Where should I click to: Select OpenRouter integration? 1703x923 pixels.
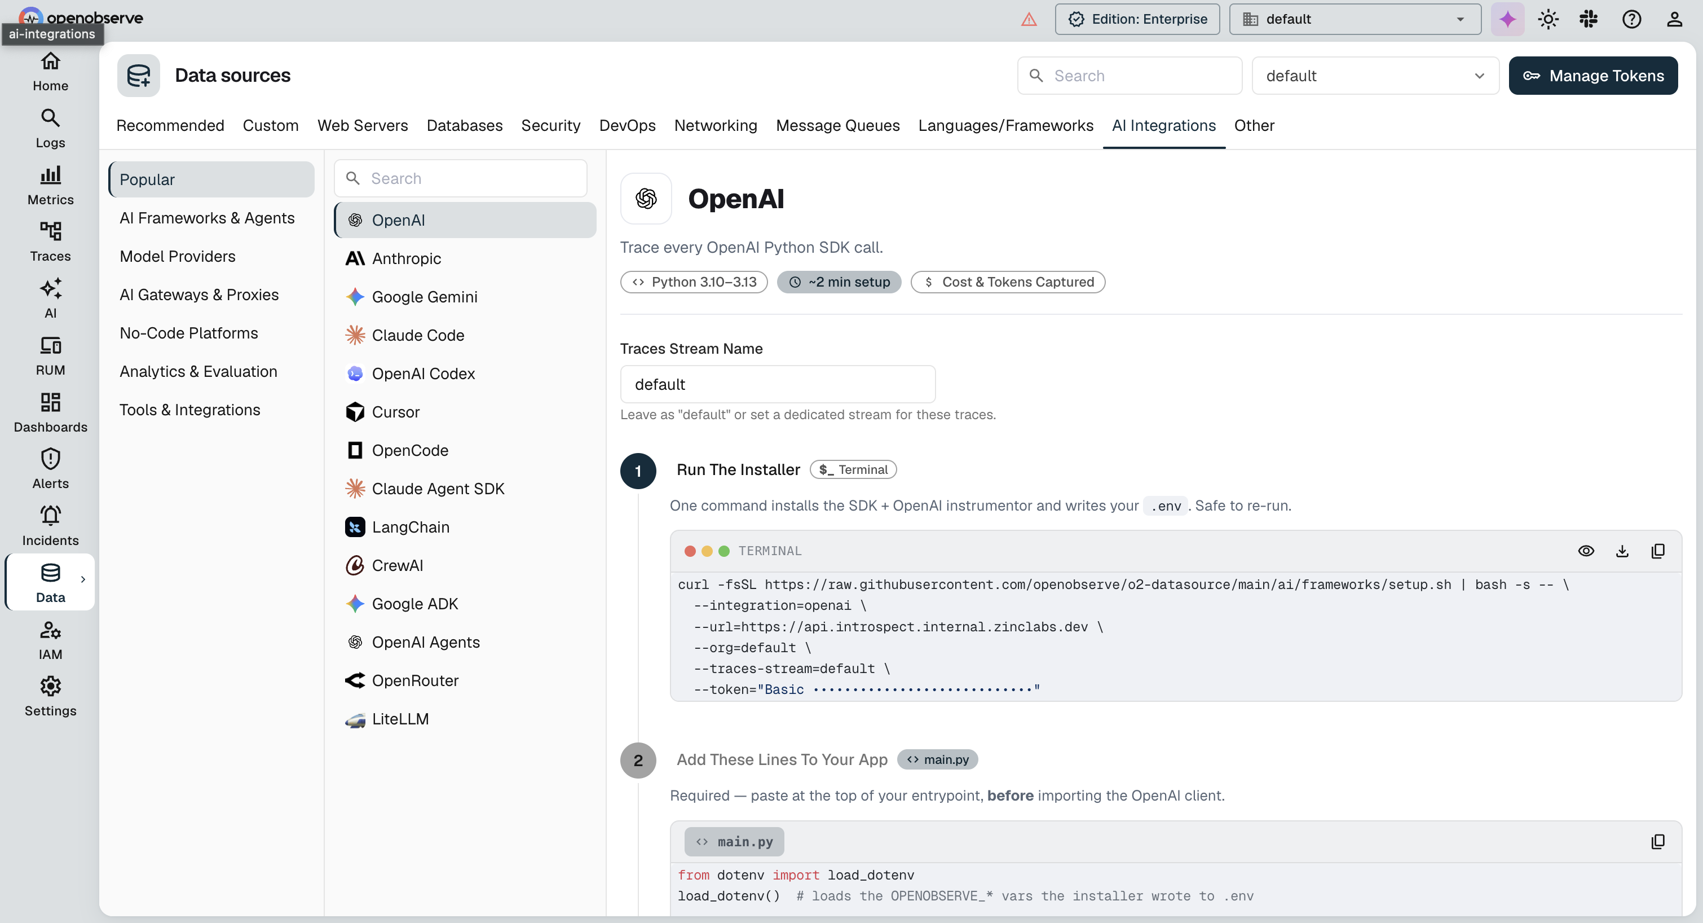465,680
